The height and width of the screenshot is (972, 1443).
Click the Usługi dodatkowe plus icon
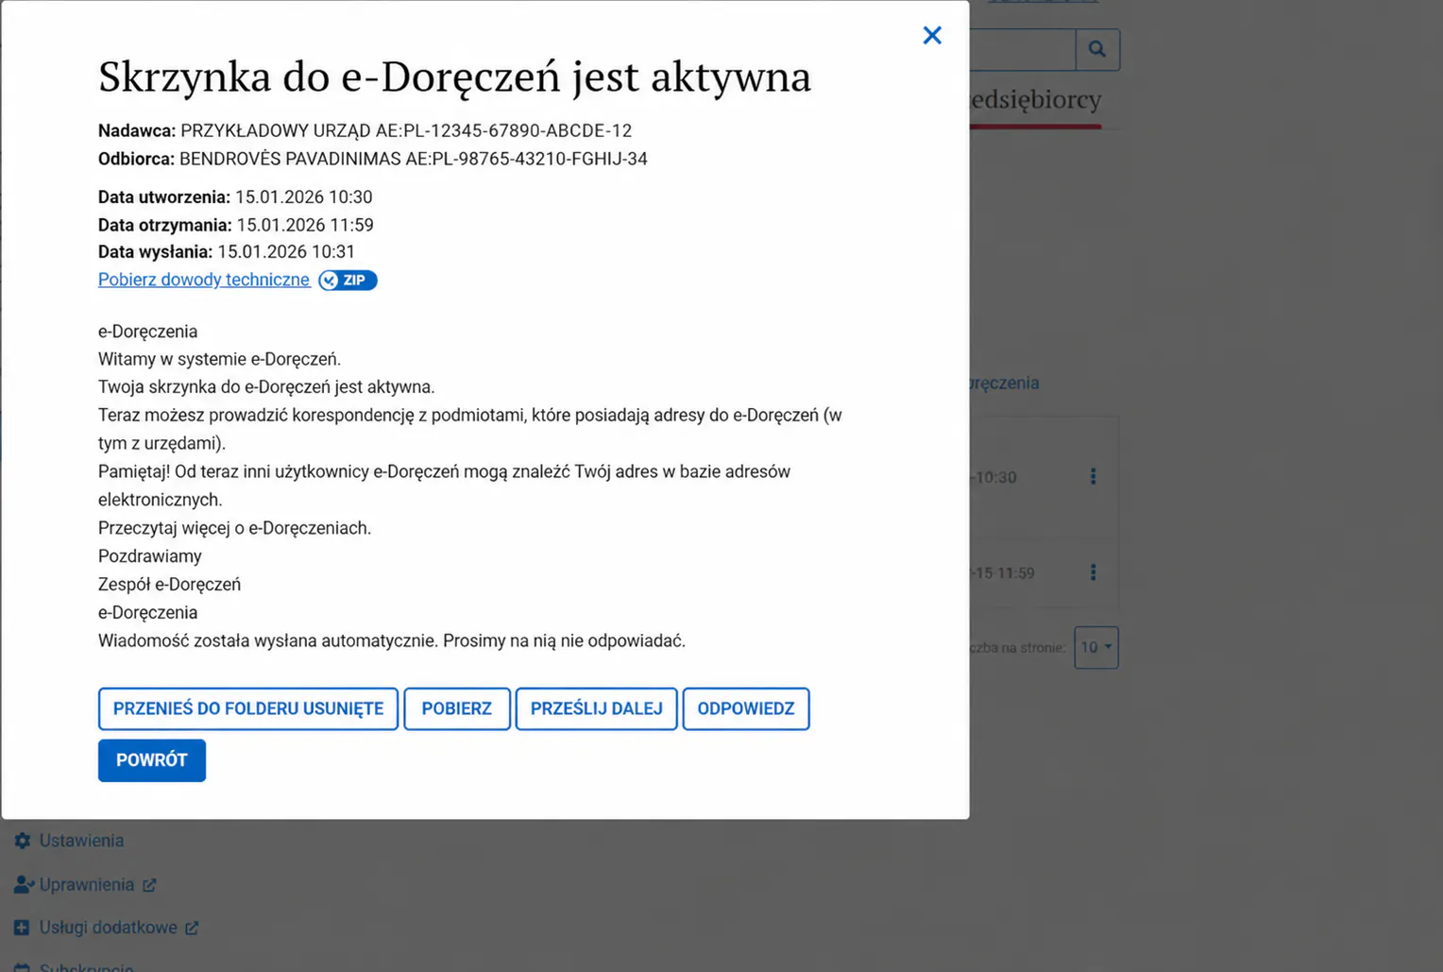(22, 928)
